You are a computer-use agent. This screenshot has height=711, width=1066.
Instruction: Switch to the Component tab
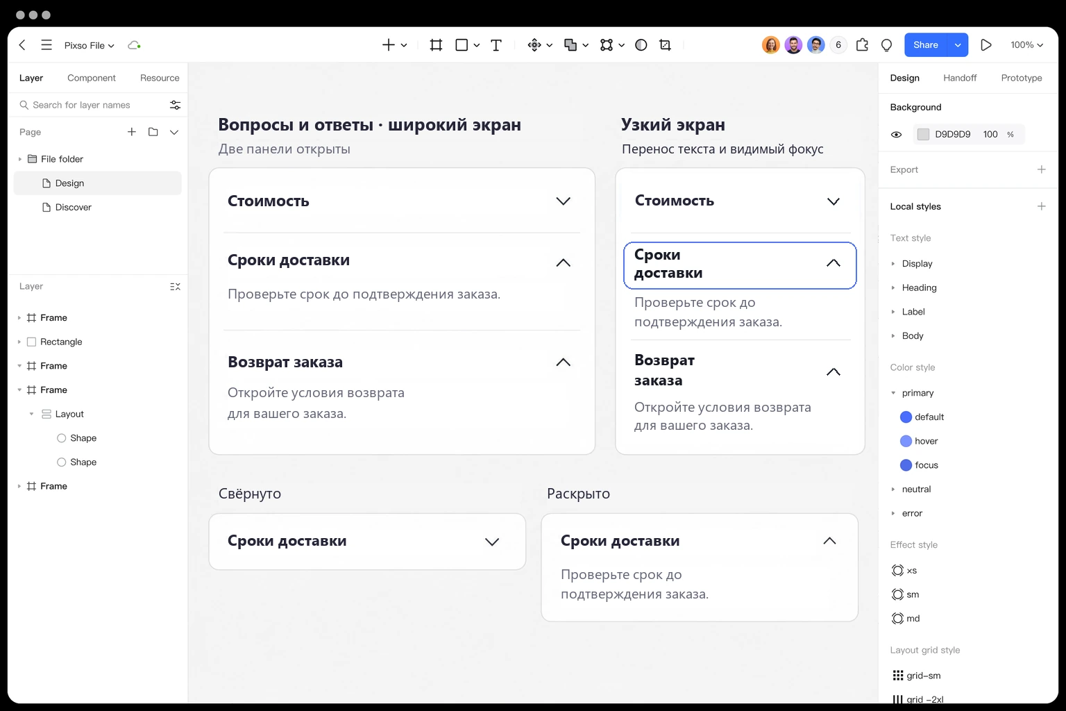click(92, 78)
